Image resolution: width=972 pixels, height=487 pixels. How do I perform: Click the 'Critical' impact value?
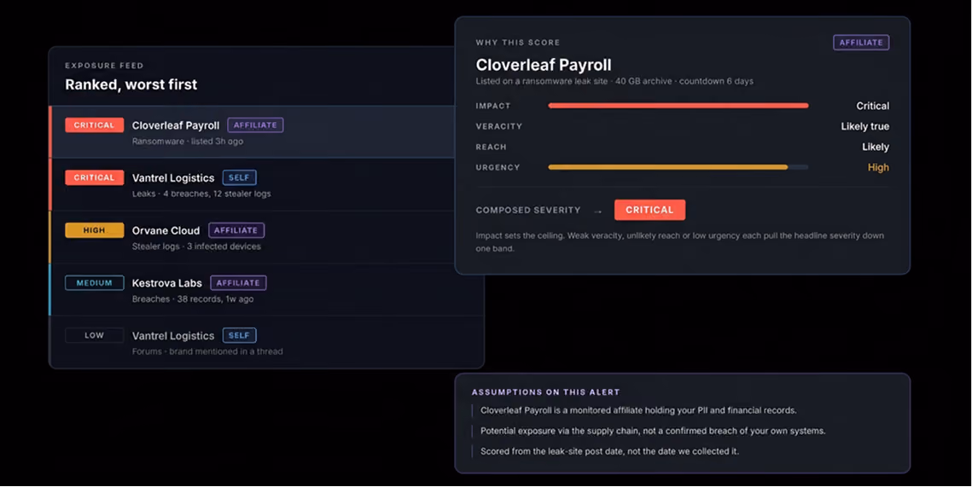[x=873, y=106]
